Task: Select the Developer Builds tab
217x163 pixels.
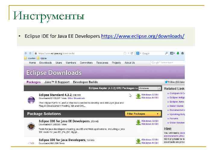Action: pos(85,82)
